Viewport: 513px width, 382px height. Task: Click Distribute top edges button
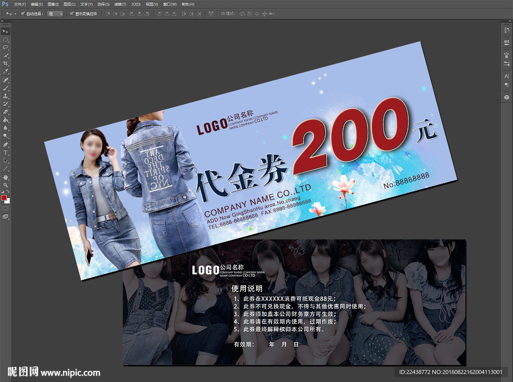click(159, 14)
